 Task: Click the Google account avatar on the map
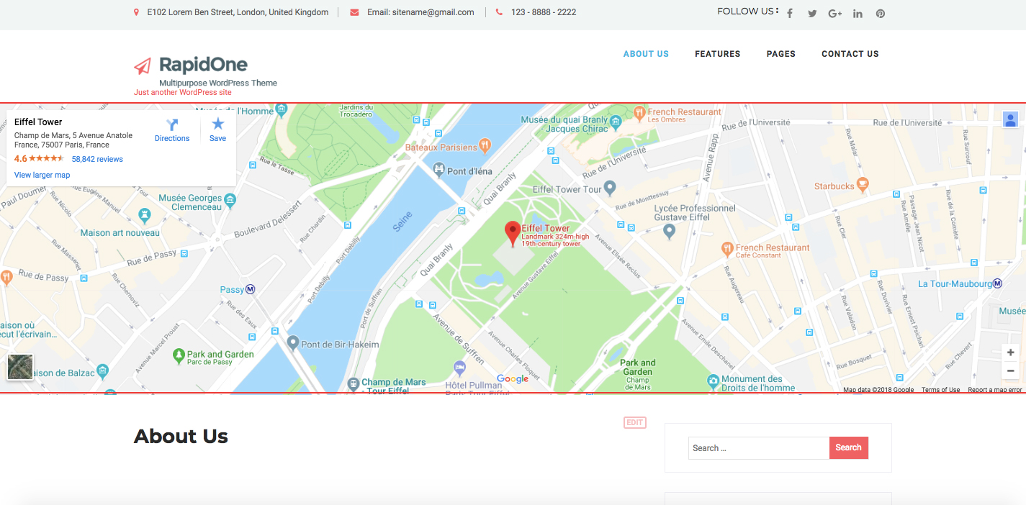click(1011, 119)
